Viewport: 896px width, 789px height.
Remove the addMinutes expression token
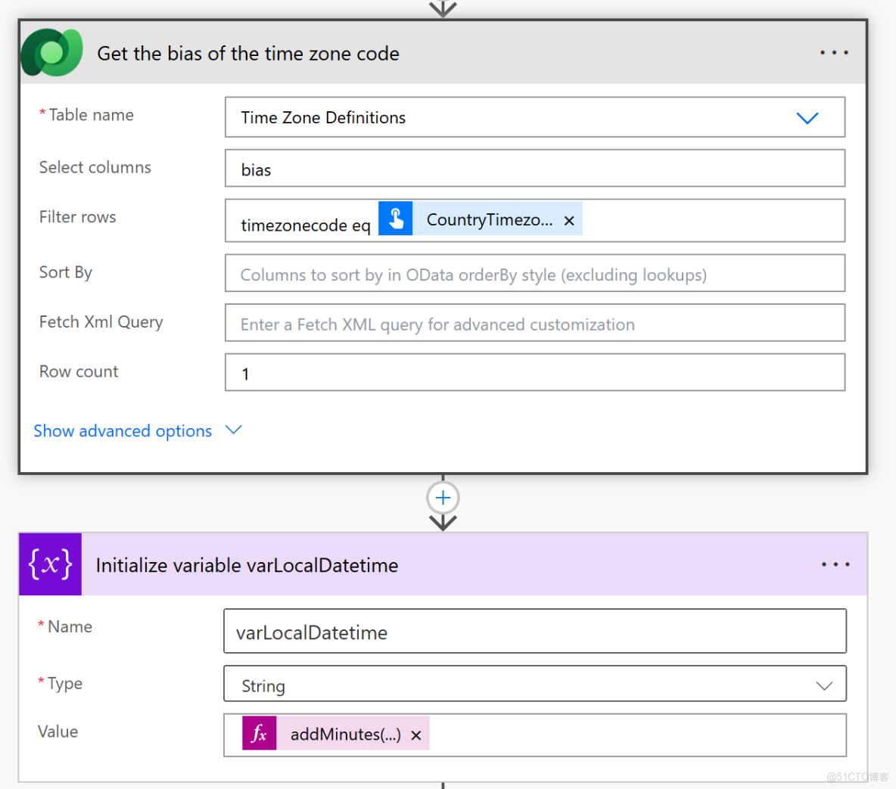416,735
